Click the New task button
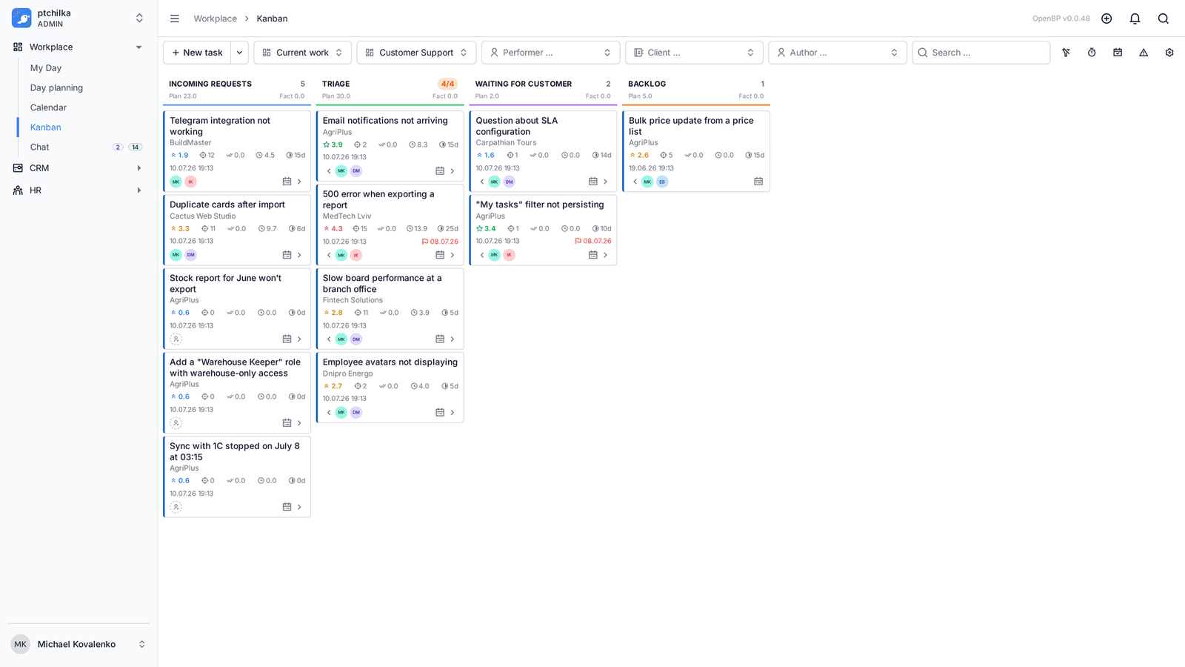 pyautogui.click(x=197, y=53)
